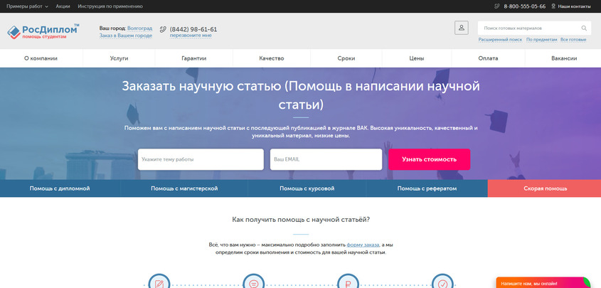Click the Ваш EMAIL field

tap(326, 159)
